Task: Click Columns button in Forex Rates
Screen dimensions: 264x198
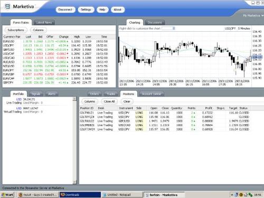Action: point(39,30)
